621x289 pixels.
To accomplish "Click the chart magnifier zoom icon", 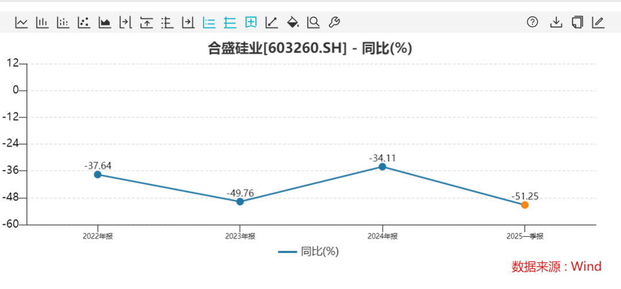I will 314,22.
